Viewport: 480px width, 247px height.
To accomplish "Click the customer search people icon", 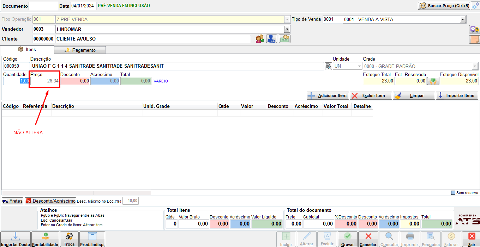I will tap(260, 39).
